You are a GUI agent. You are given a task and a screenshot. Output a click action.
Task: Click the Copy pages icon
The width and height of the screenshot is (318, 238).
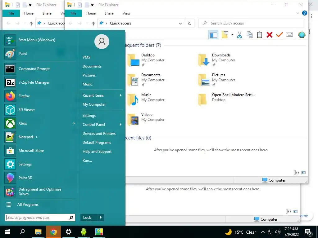click(x=250, y=35)
